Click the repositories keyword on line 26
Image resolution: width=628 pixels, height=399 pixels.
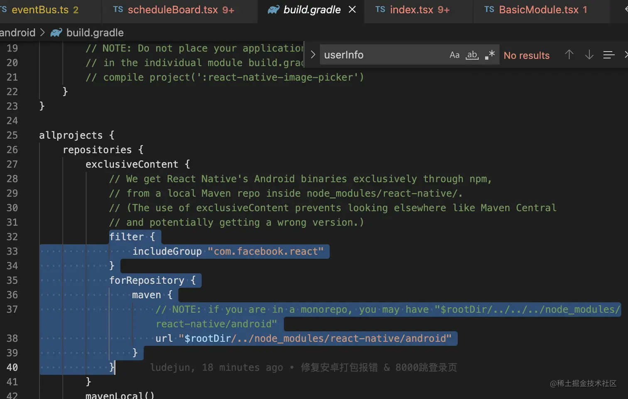pyautogui.click(x=97, y=150)
